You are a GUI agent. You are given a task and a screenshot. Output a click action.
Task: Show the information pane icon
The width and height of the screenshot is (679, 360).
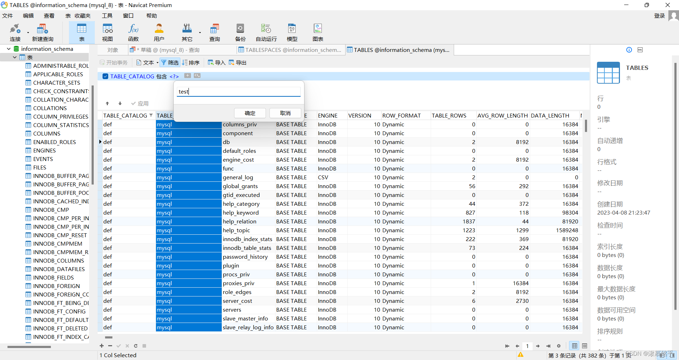pos(629,50)
